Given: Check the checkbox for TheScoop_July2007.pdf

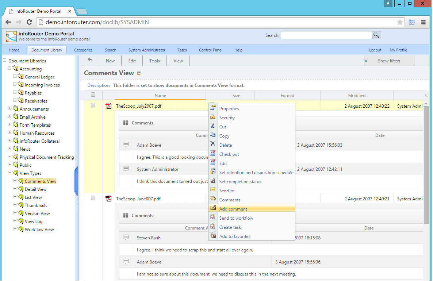Looking at the screenshot, I should click(93, 105).
